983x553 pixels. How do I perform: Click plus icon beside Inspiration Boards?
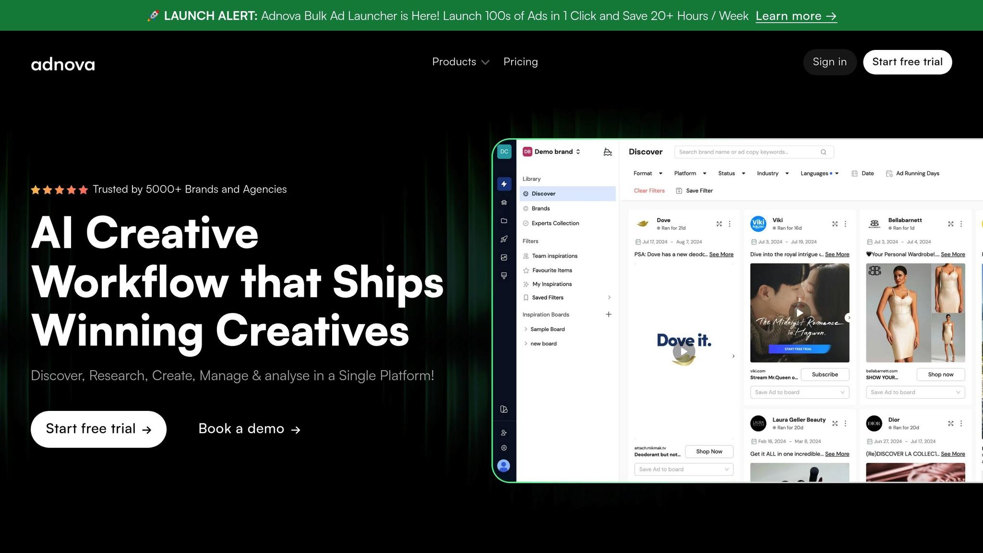(609, 314)
